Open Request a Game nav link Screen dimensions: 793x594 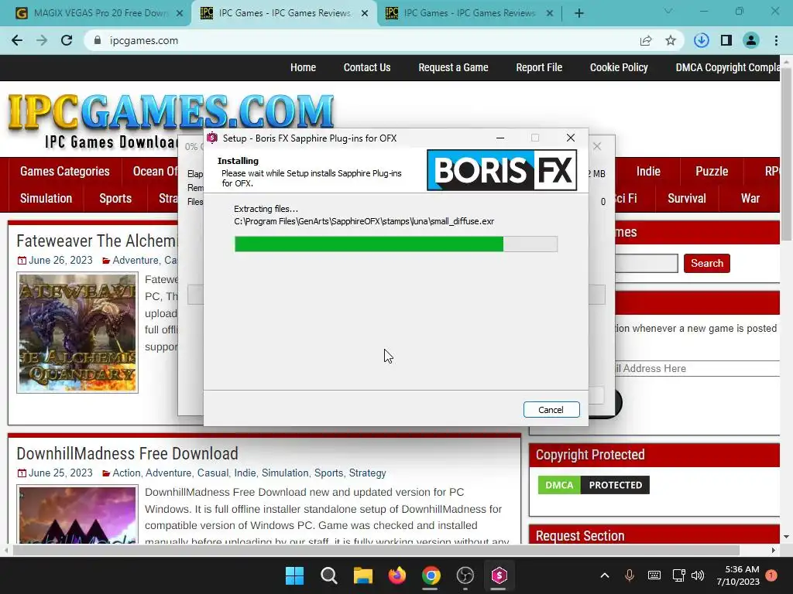(x=453, y=68)
